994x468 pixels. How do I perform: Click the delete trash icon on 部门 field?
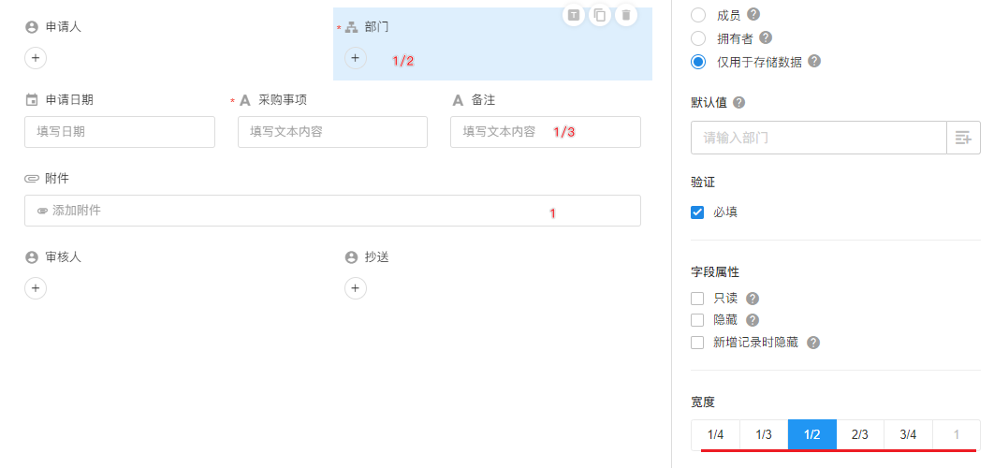point(625,15)
